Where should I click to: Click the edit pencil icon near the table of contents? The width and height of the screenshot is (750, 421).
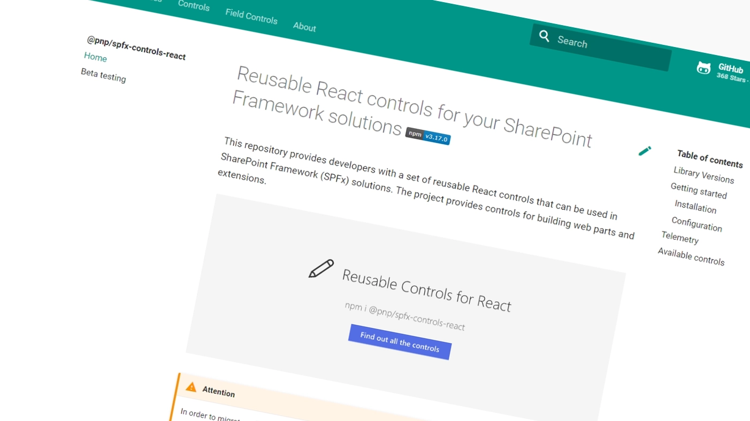(645, 151)
